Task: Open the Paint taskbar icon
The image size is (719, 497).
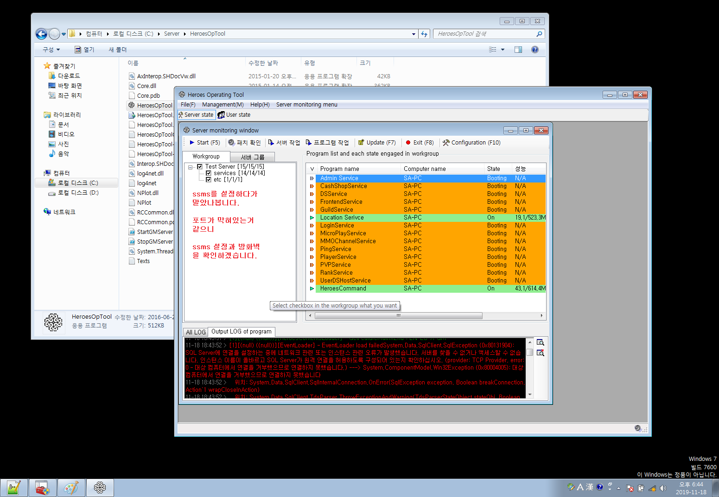Action: pyautogui.click(x=71, y=488)
